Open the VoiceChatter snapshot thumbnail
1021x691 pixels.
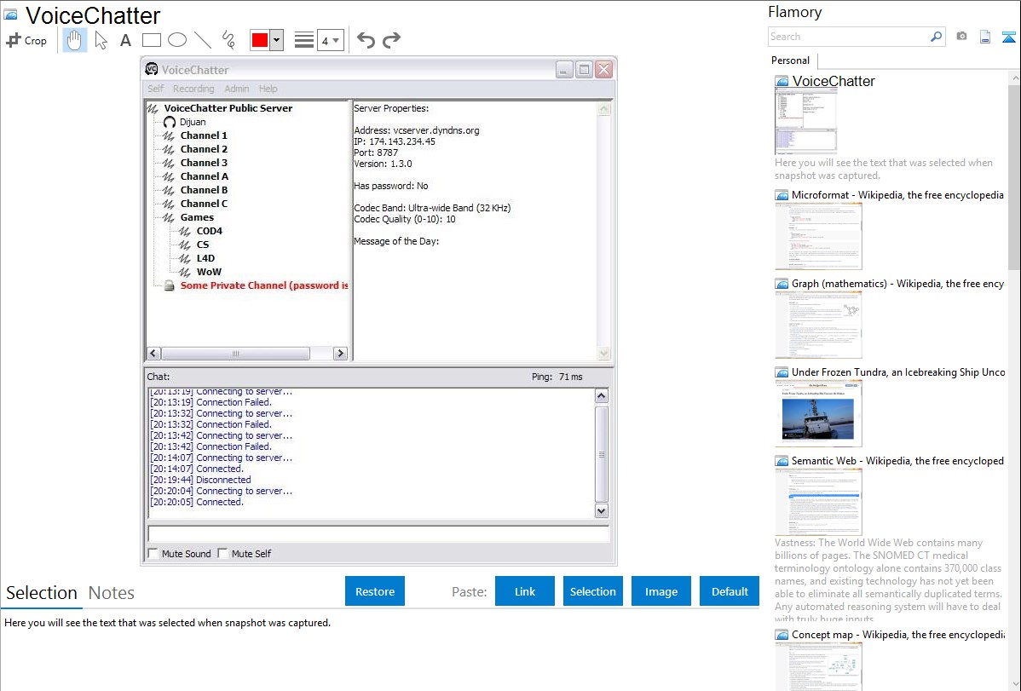805,121
